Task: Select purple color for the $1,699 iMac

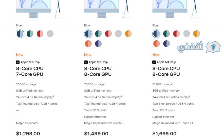Action: [x=167, y=44]
